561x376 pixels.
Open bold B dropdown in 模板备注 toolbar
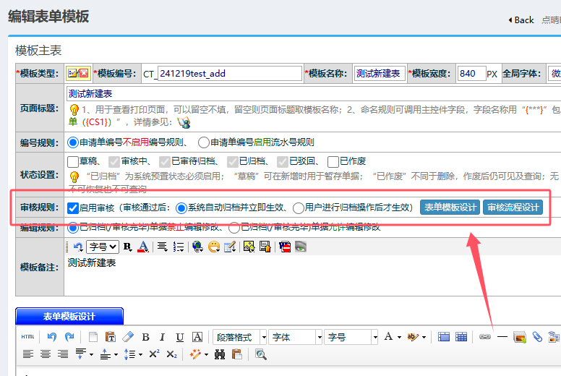127,247
